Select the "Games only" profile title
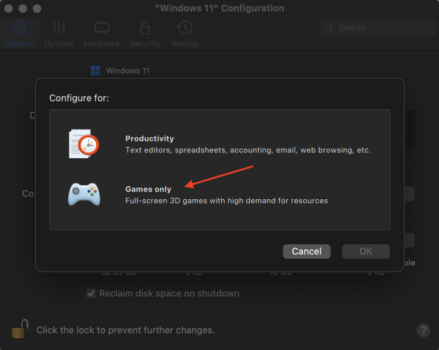This screenshot has height=350, width=439. (148, 189)
